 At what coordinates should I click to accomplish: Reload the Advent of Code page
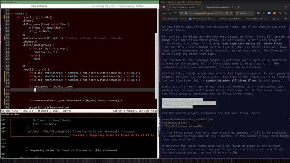pos(175,13)
